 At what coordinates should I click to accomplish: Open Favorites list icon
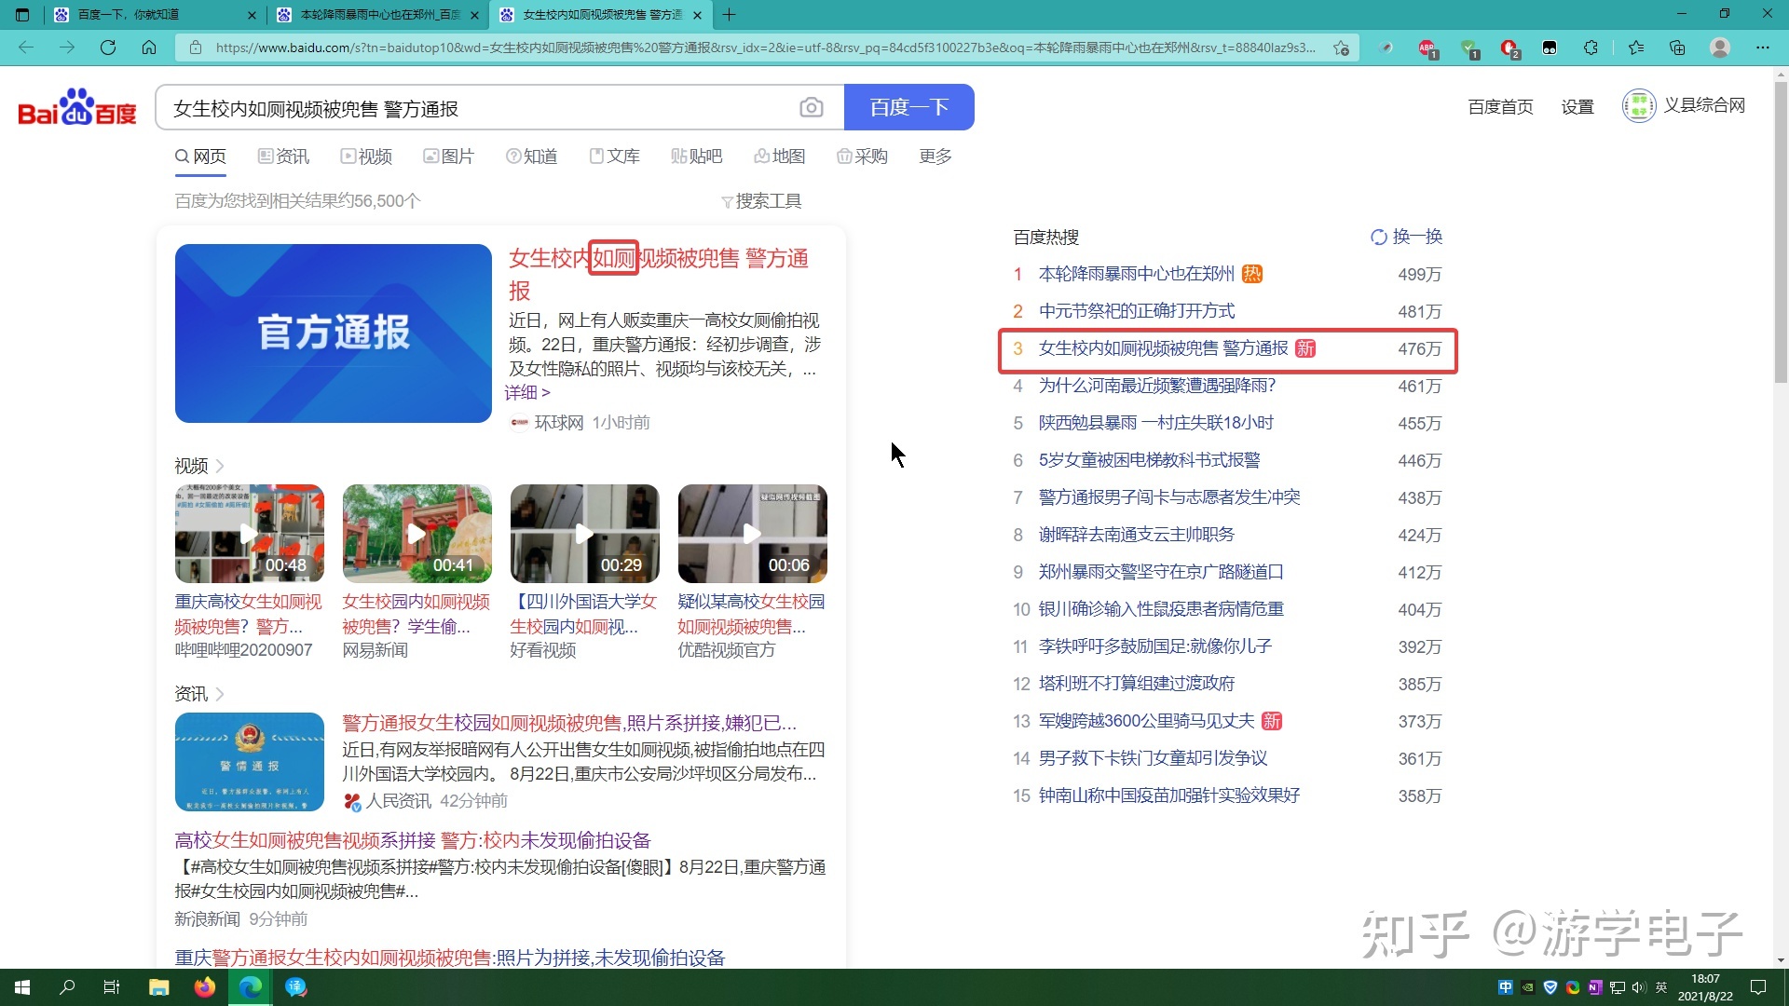(x=1636, y=48)
